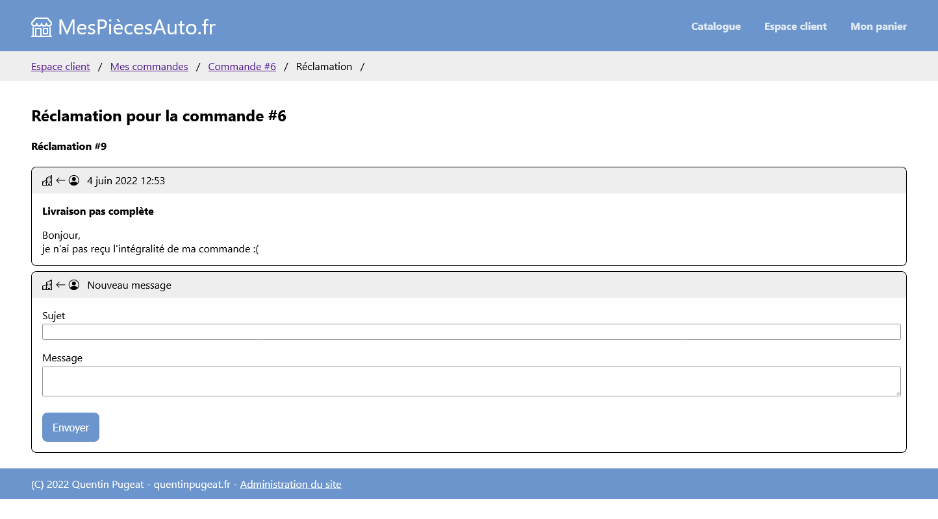Go to Espace client in the top navigation

click(x=796, y=27)
